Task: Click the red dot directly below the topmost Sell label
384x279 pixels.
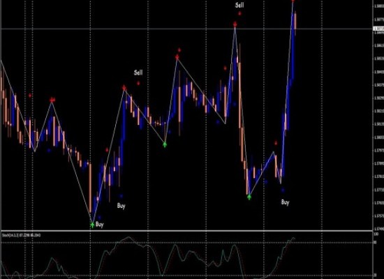Action: coord(239,13)
